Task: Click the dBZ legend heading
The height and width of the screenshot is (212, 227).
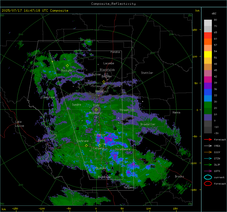Action: (x=214, y=14)
